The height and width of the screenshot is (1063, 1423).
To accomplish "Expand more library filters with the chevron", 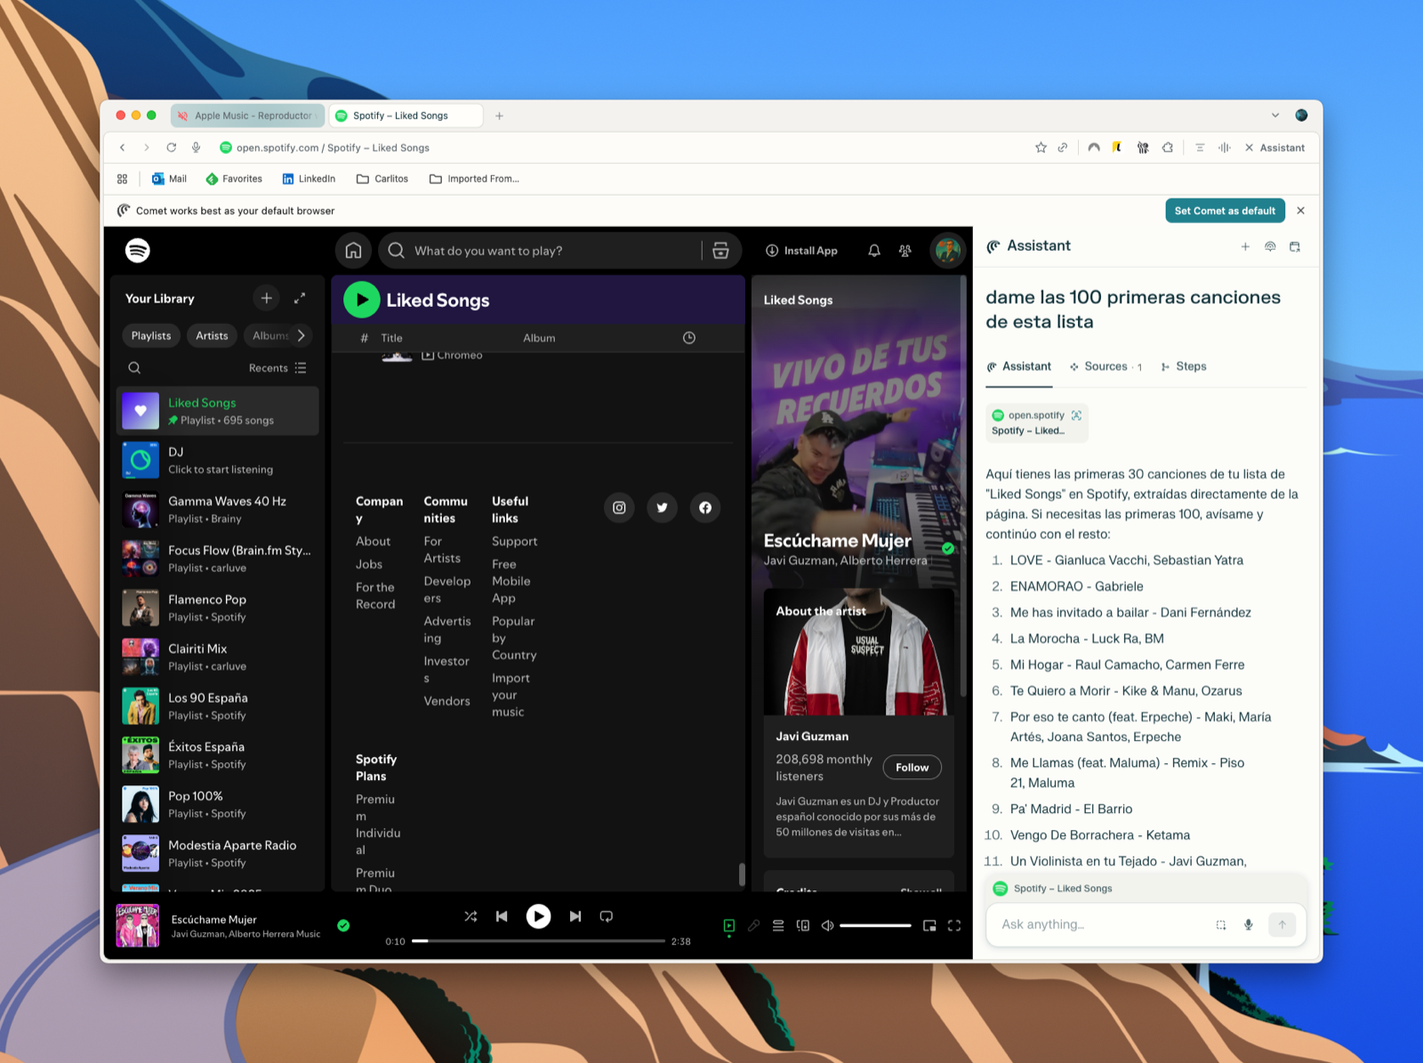I will 302,335.
